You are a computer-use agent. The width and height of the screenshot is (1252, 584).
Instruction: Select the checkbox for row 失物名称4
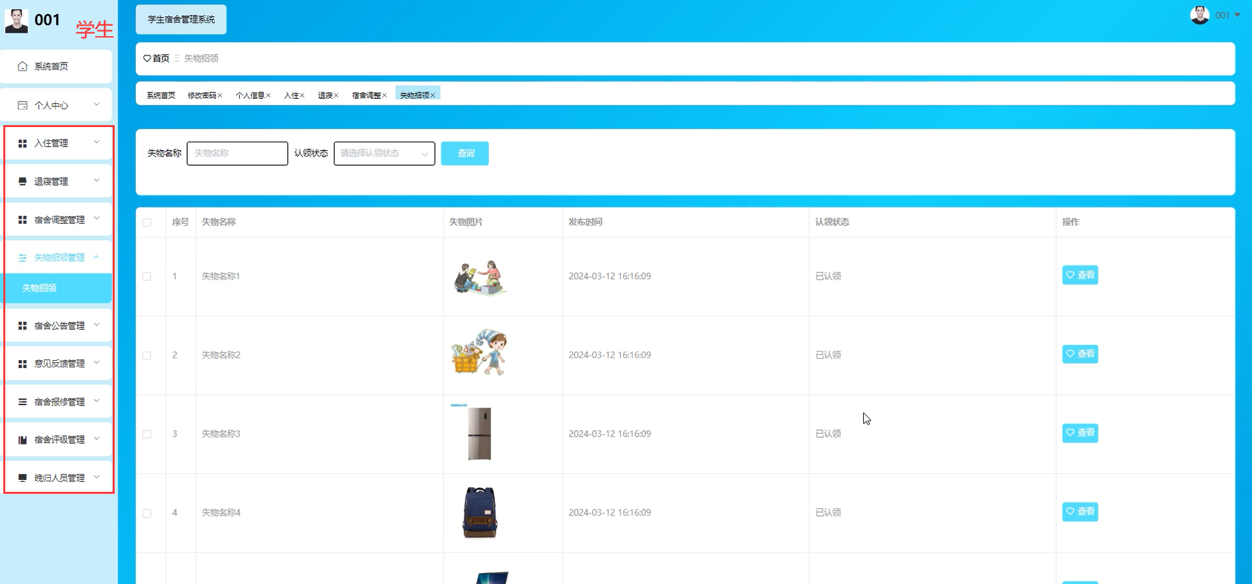[147, 514]
